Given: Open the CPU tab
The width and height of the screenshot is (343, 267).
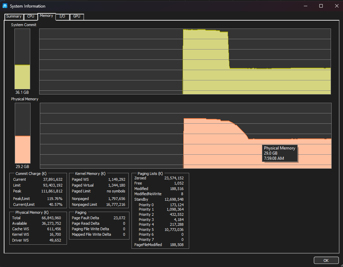Looking at the screenshot, I should pos(31,16).
